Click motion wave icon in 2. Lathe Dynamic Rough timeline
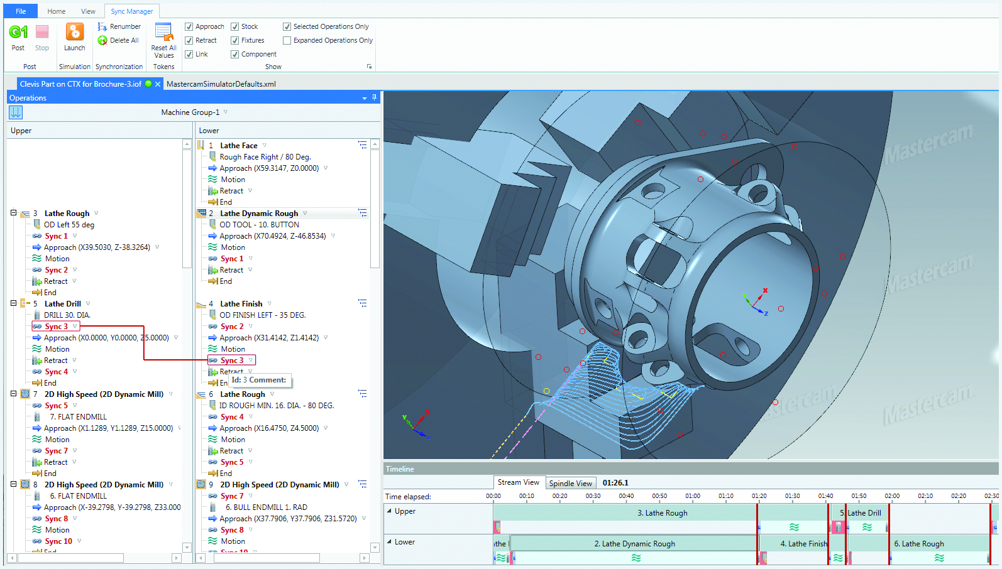Viewport: 1002px width, 569px height. 636,558
